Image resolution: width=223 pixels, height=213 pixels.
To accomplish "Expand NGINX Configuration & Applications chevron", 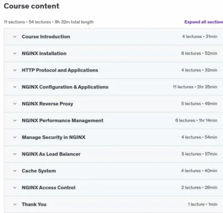I will coord(15,87).
